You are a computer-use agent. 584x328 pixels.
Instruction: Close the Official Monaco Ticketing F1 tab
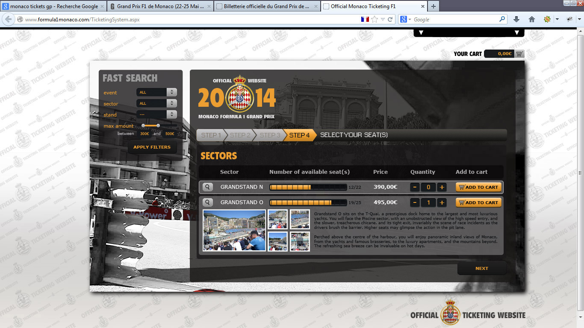pos(422,6)
